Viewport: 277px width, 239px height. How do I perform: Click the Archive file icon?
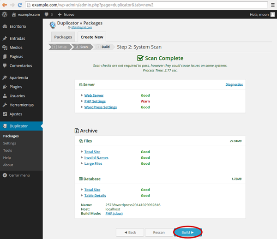click(x=77, y=131)
